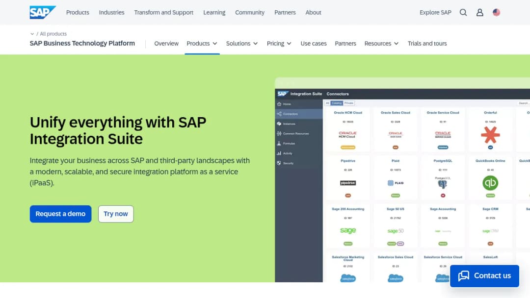This screenshot has height=298, width=530.
Task: Expand the breadcrumb chevron before All products
Action: click(32, 34)
